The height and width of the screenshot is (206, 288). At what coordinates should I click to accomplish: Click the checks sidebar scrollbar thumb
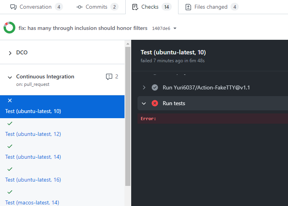(128, 117)
